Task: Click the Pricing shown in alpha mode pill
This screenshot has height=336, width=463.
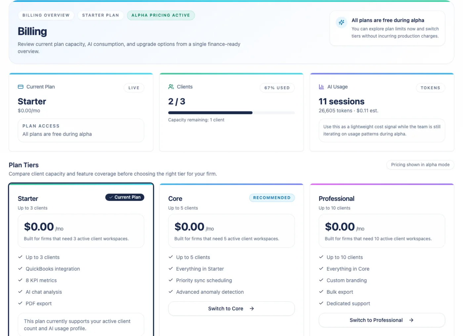Action: click(x=420, y=165)
